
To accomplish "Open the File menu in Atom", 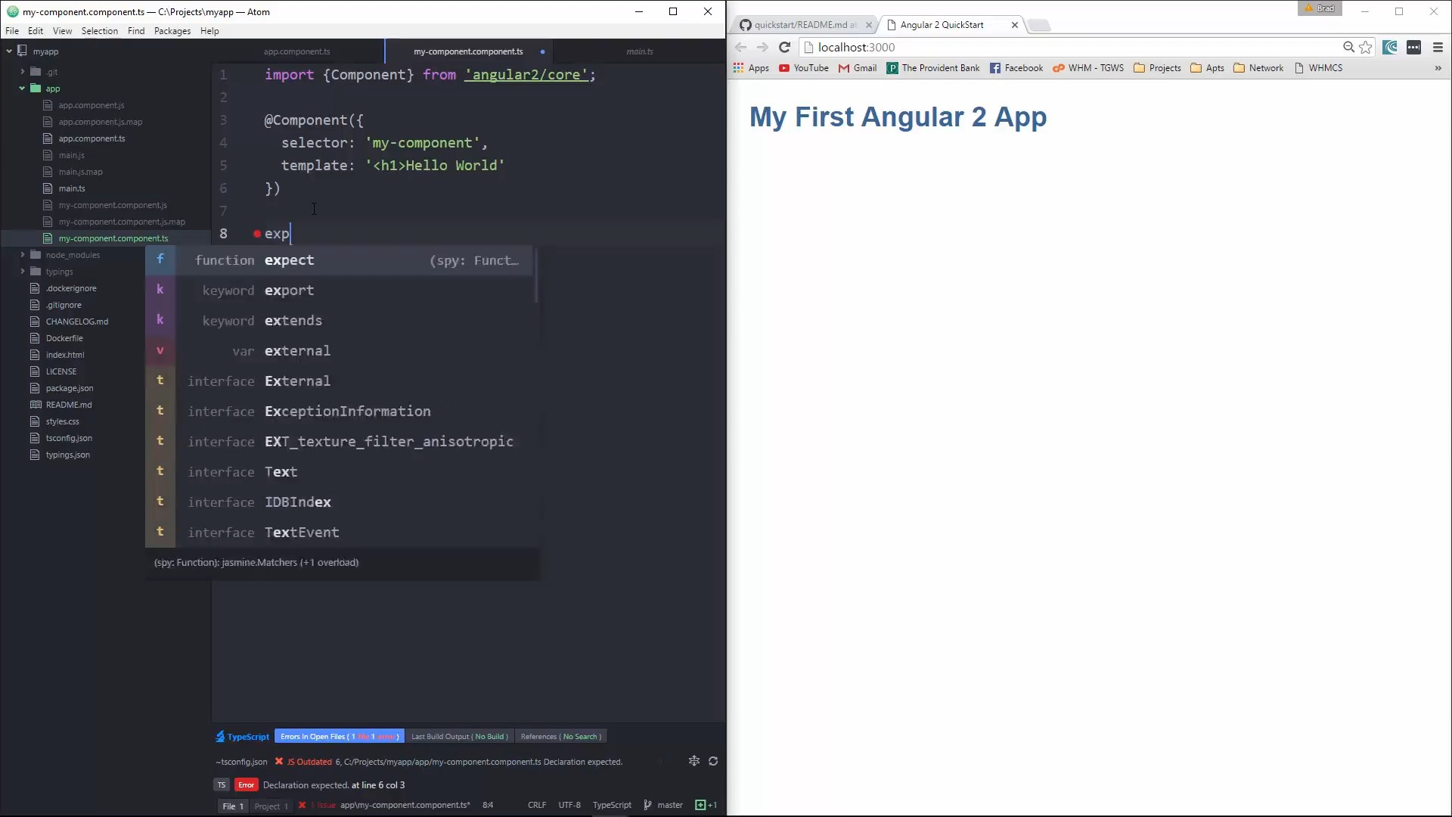I will pyautogui.click(x=12, y=31).
